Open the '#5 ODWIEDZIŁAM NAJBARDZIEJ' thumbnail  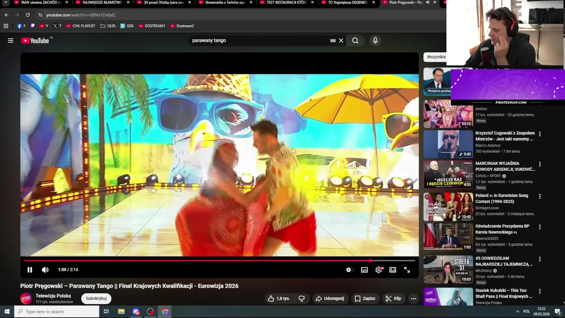(x=448, y=269)
